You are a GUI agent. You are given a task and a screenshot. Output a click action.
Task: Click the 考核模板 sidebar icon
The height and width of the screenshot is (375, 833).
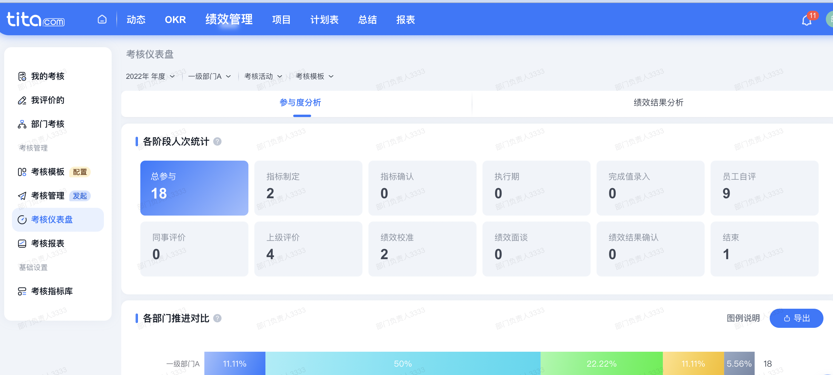(x=22, y=172)
